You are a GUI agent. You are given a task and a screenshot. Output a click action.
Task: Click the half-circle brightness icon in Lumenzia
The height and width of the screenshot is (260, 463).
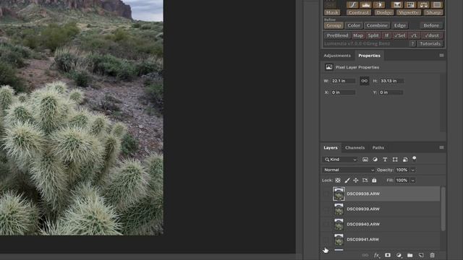(379, 5)
